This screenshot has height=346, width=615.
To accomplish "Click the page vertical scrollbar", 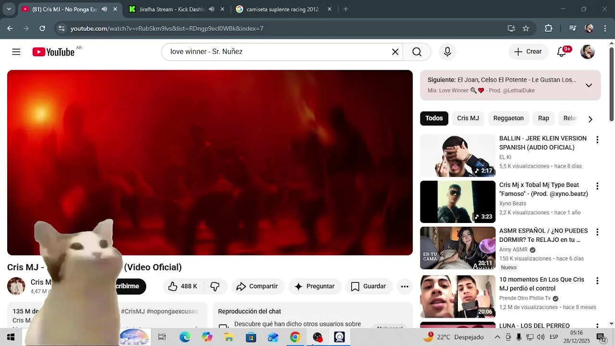I will [x=612, y=84].
